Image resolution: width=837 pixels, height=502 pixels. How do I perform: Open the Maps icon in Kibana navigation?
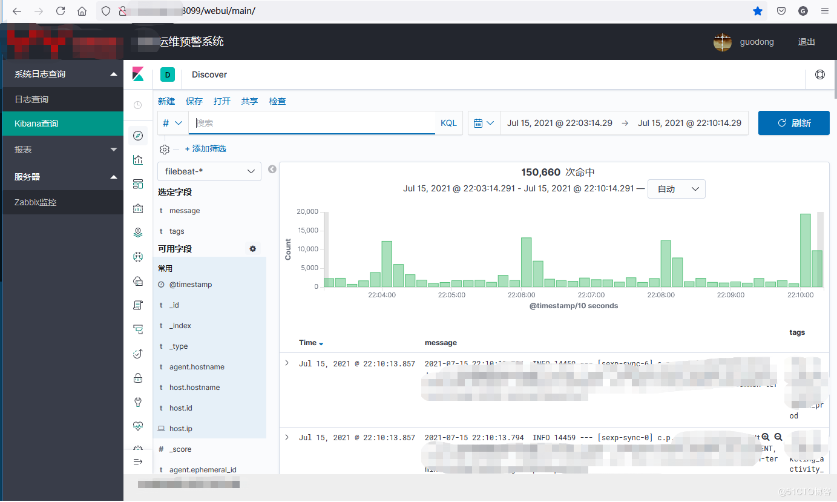138,233
